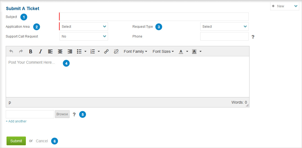Redo the last edit in editor toolbar
This screenshot has height=148, width=302.
(x=21, y=51)
